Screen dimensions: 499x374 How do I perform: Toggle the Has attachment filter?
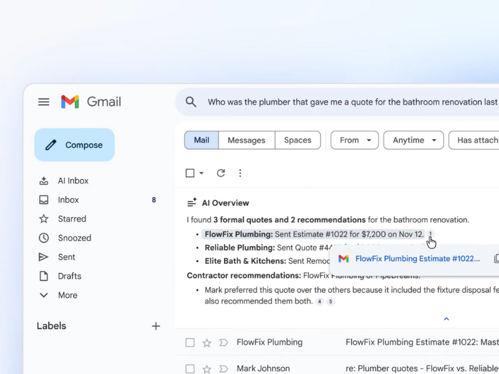[x=474, y=140]
